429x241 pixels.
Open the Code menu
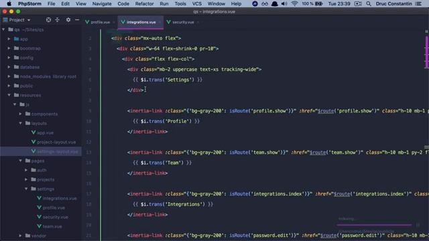point(123,3)
